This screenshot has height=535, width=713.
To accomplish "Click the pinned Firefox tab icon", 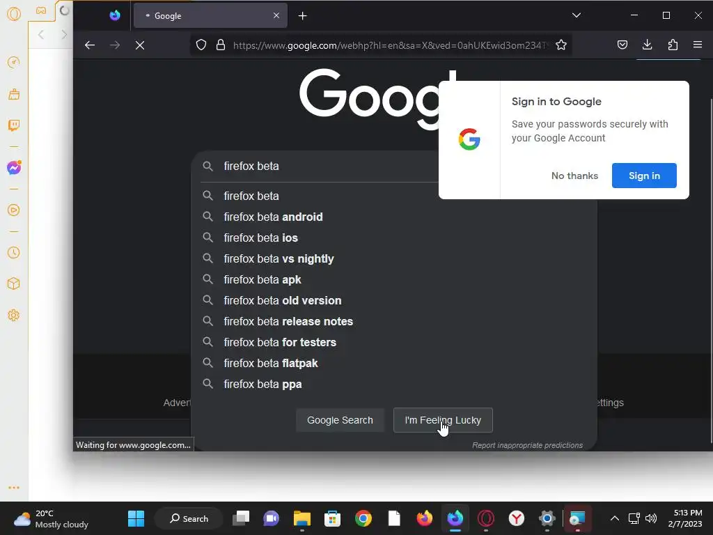I will click(115, 15).
